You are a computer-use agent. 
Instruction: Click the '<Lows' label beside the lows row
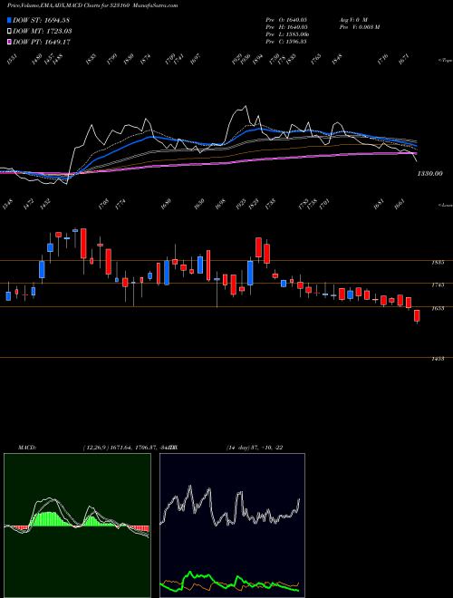pos(445,205)
